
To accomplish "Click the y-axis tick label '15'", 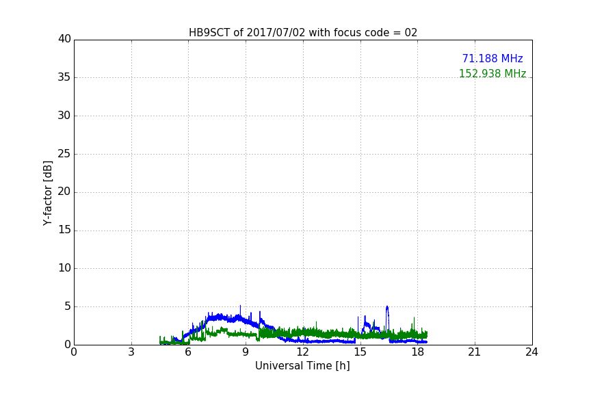I will tap(64, 230).
